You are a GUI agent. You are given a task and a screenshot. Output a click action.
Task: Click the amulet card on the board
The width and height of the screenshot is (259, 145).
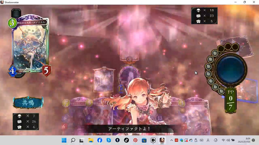104,79
